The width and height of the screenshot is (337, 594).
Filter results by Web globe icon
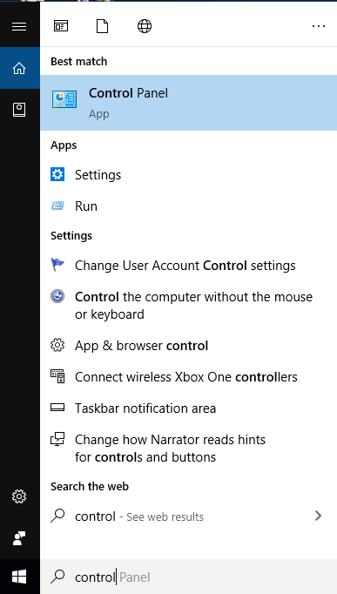145,26
